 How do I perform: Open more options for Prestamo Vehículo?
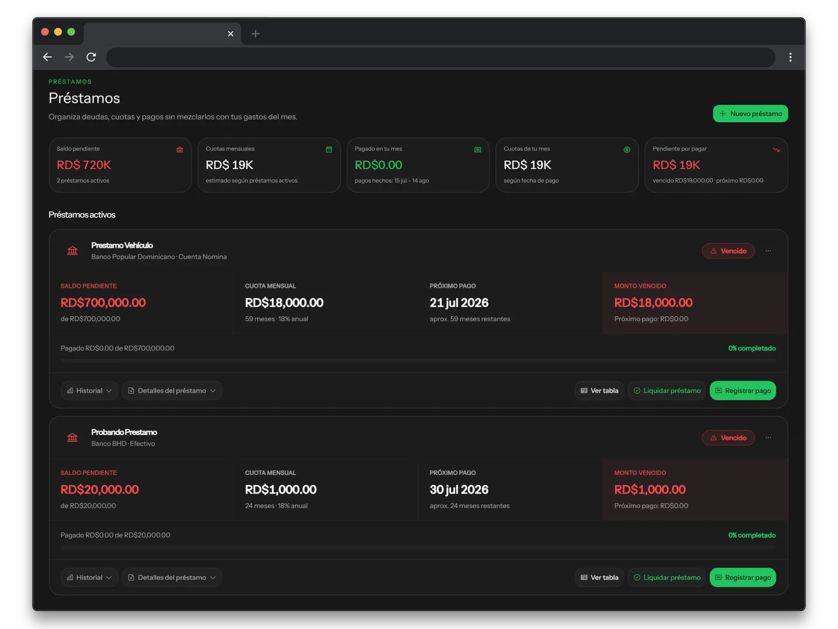768,251
